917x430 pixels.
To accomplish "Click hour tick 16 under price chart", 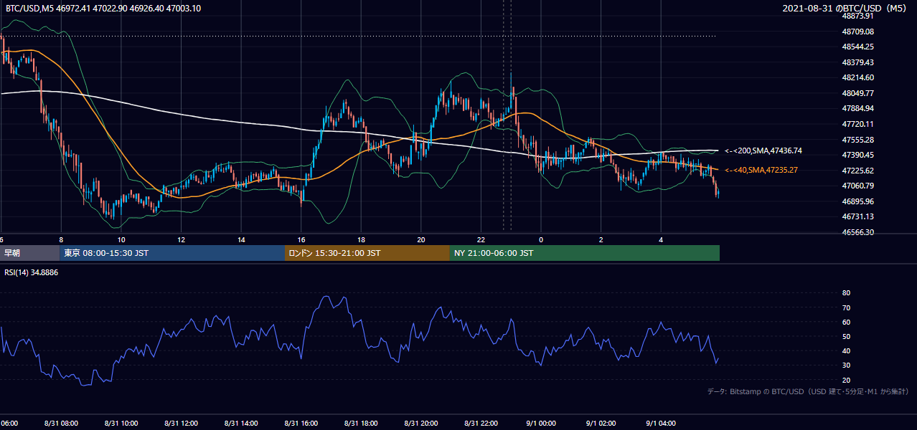I will point(301,239).
